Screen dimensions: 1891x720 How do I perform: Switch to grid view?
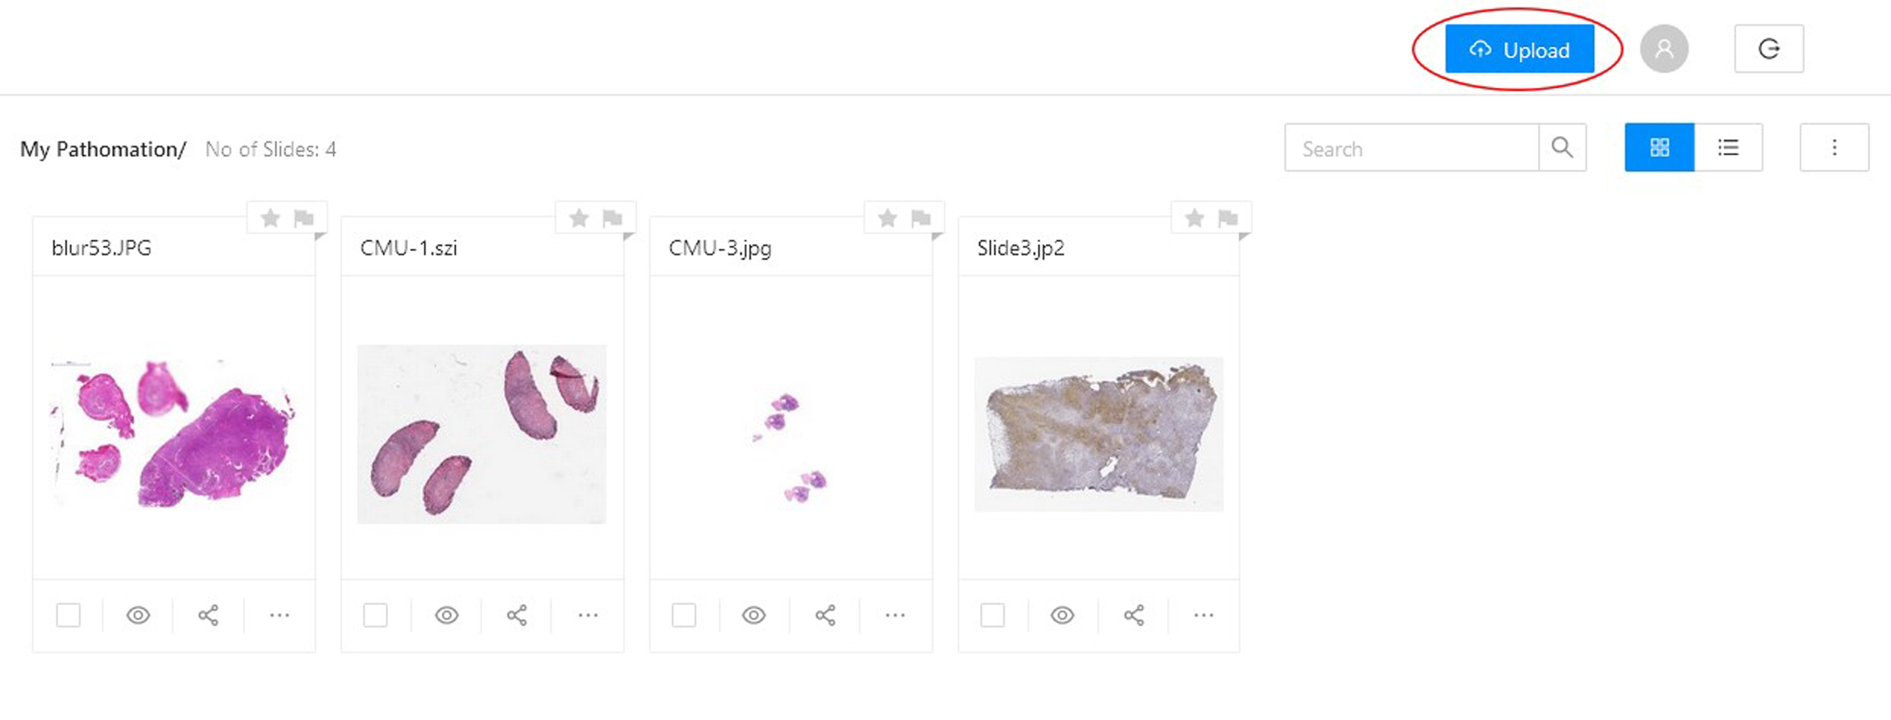[x=1659, y=147]
